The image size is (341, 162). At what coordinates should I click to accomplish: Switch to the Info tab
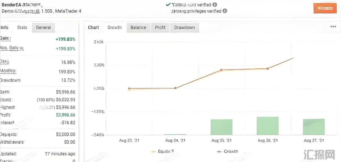click(5, 27)
